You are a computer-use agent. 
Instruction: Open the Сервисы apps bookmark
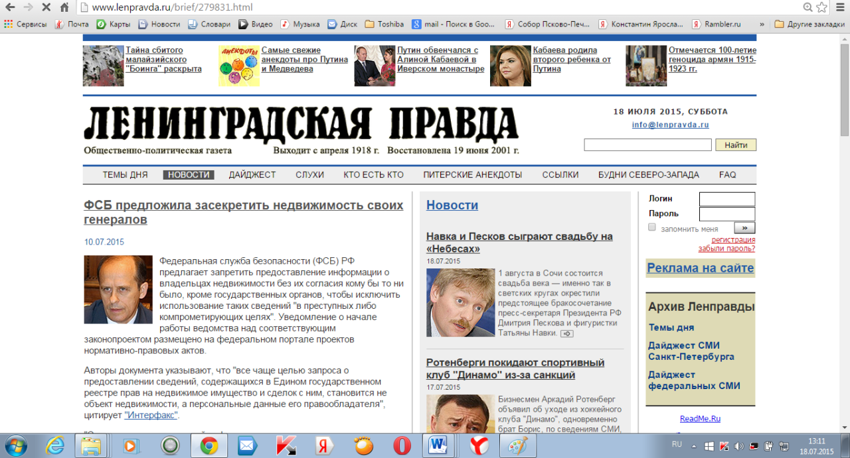click(25, 24)
